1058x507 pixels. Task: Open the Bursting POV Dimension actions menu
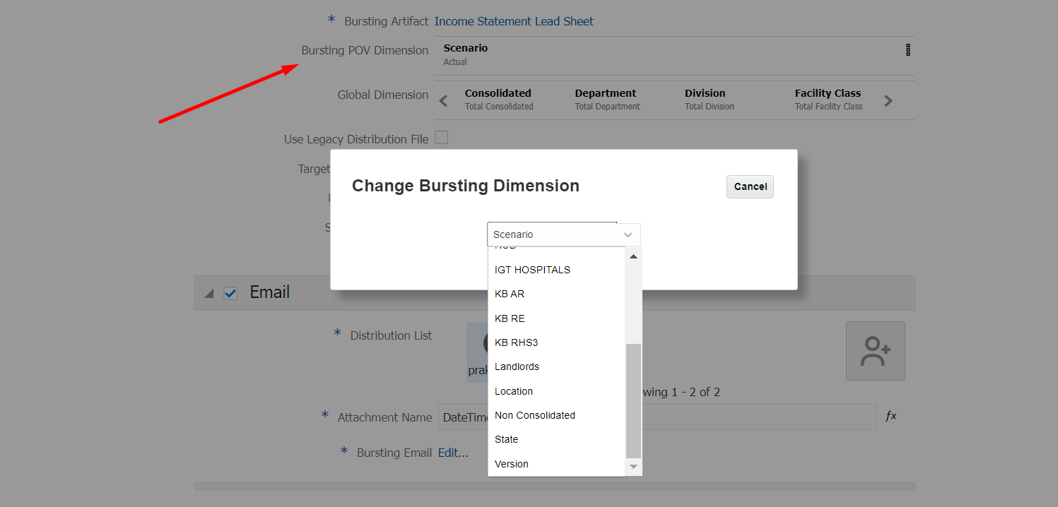click(908, 50)
